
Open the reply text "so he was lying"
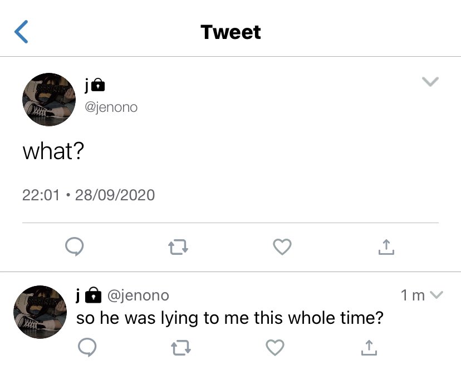(229, 318)
